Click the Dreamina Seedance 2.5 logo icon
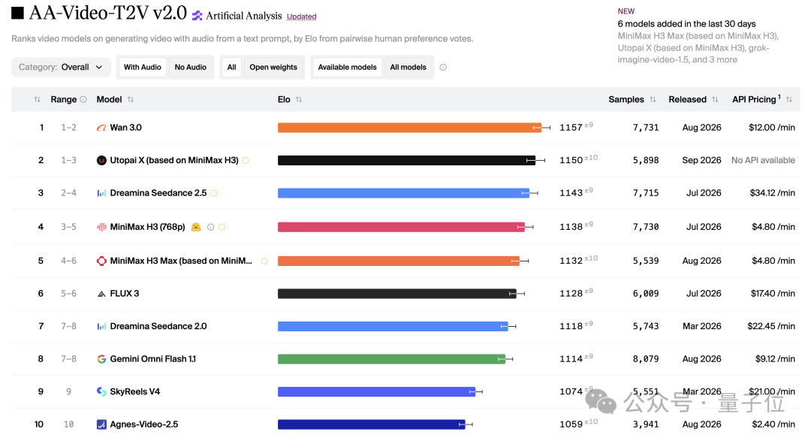 coord(101,193)
